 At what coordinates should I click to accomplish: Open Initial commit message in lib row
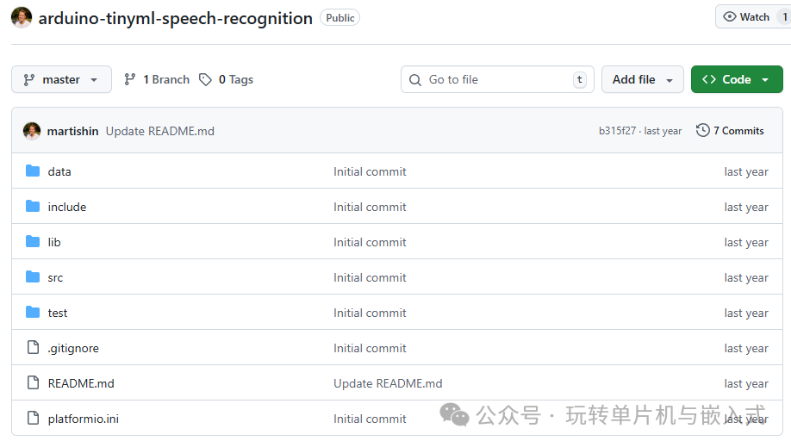tap(370, 242)
